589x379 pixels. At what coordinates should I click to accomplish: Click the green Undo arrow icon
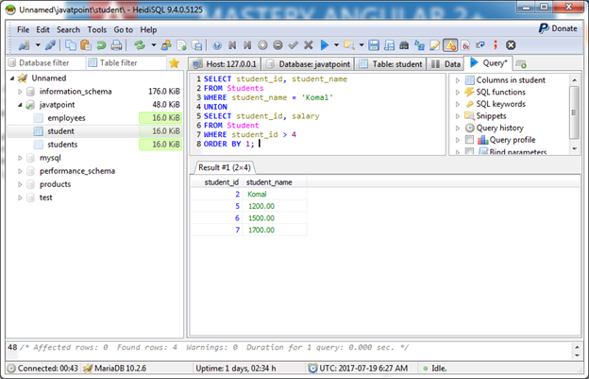pos(101,45)
